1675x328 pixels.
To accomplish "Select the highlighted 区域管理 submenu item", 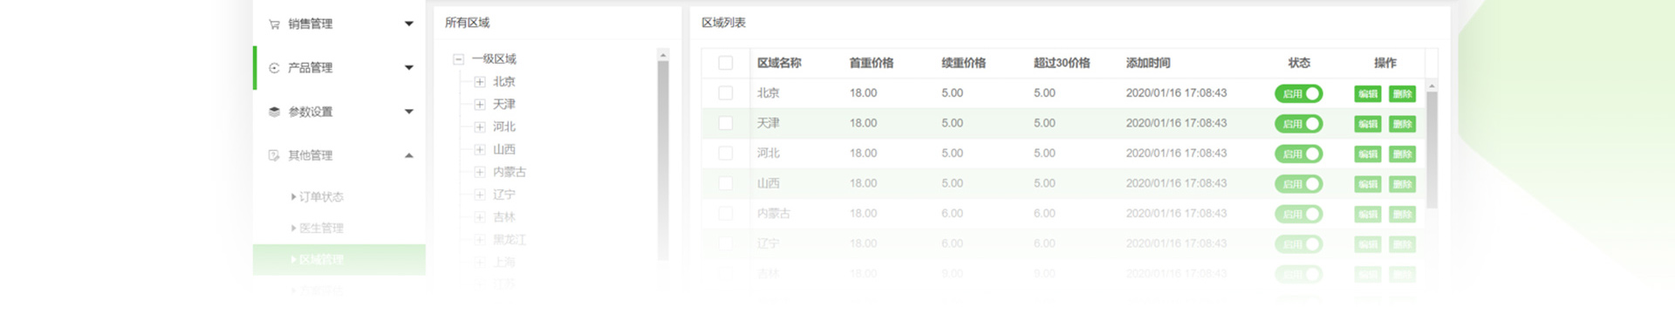I will (x=339, y=260).
